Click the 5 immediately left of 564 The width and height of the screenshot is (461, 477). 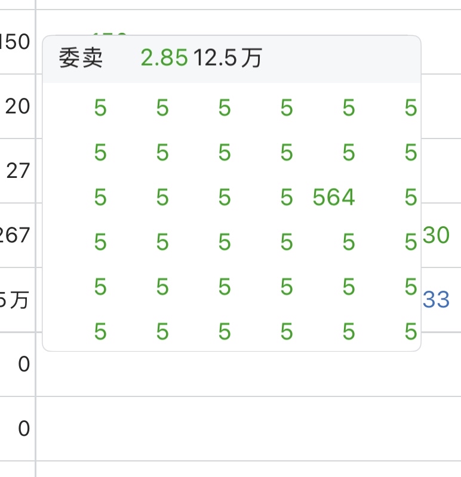[x=287, y=197]
